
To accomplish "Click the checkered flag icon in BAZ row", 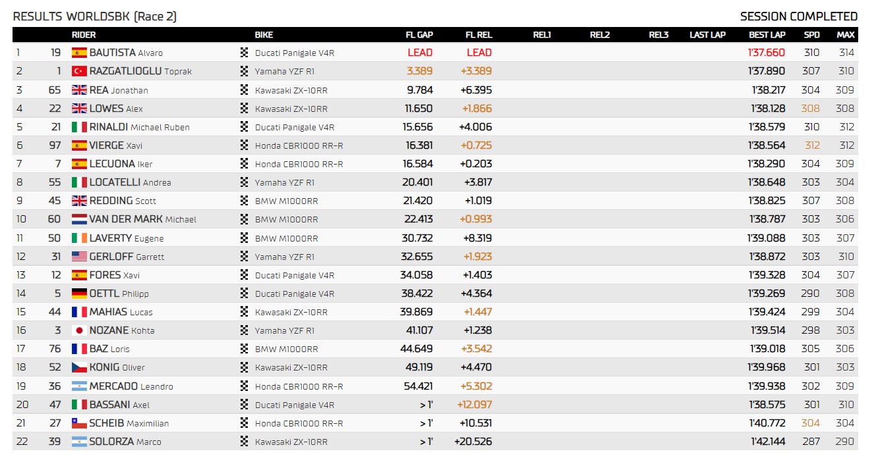I will tap(245, 349).
